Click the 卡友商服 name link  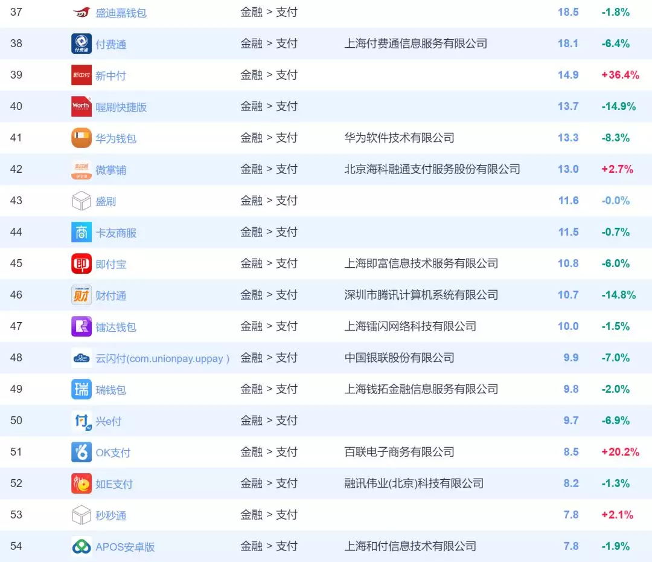click(117, 231)
